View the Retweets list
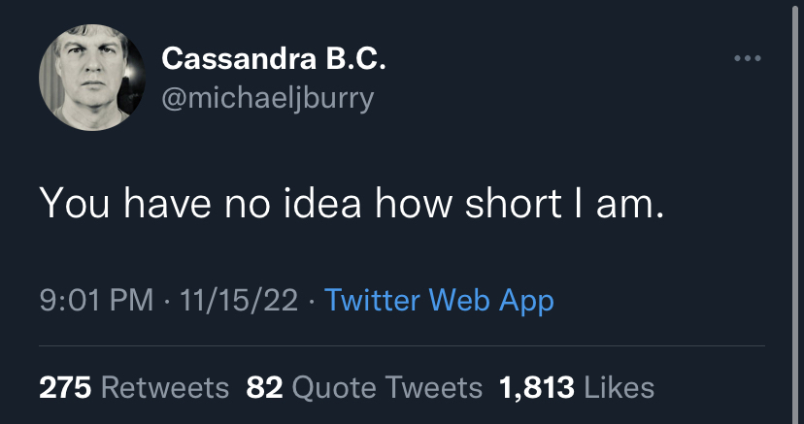The width and height of the screenshot is (804, 424). (165, 388)
